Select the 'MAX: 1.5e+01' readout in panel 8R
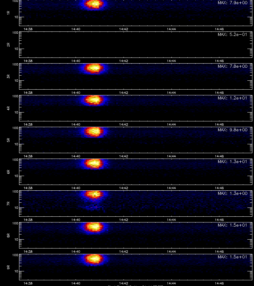254x286 pixels. tap(232, 225)
